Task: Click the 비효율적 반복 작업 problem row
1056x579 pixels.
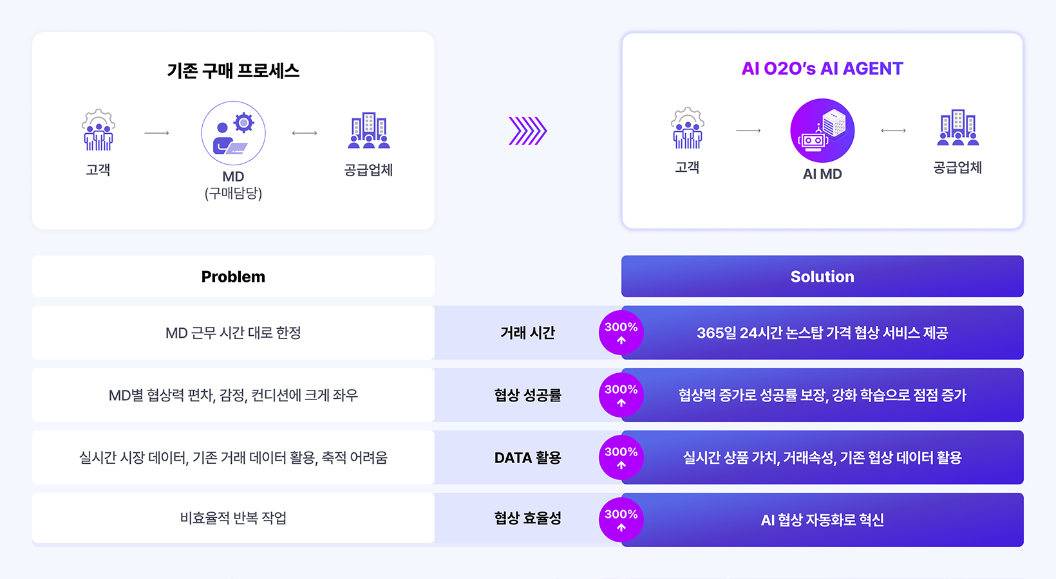Action: pyautogui.click(x=233, y=518)
